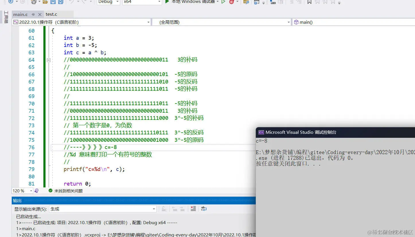Toggle word wrap in the output window
This screenshot has width=415, height=237.
204,209
